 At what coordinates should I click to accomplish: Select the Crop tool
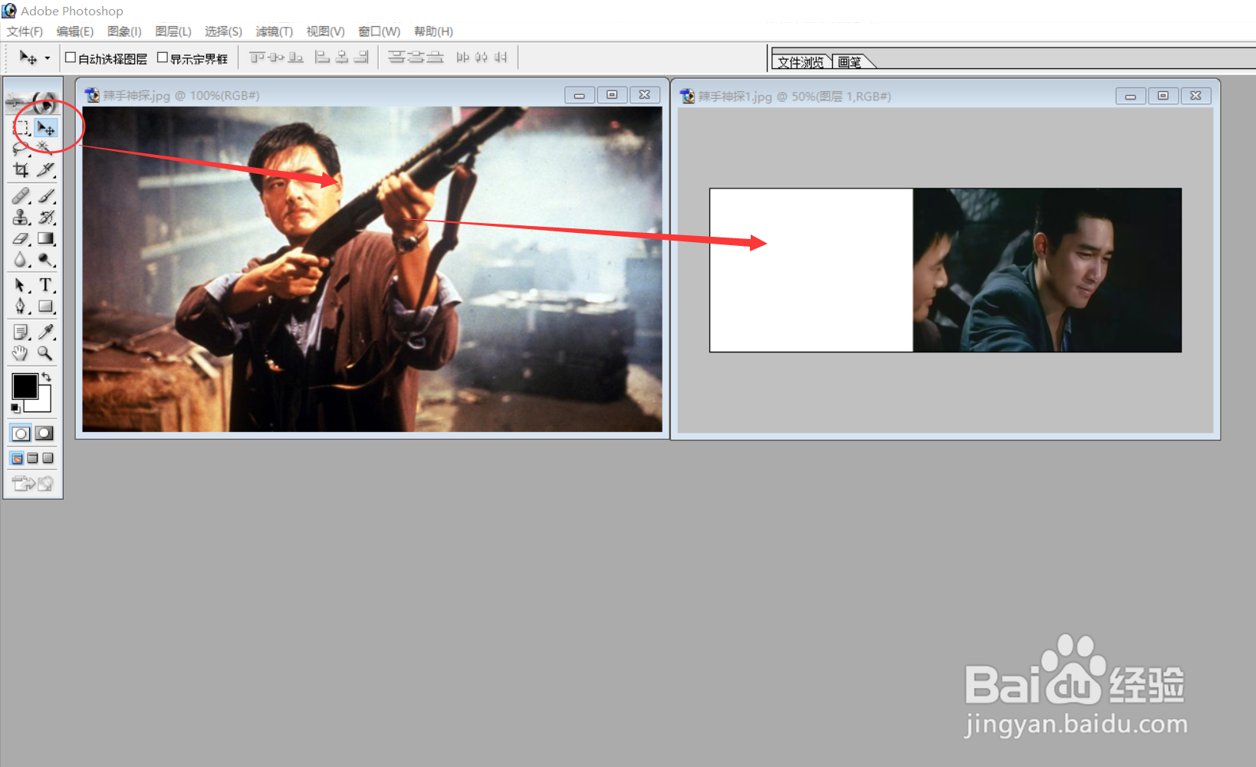click(21, 169)
